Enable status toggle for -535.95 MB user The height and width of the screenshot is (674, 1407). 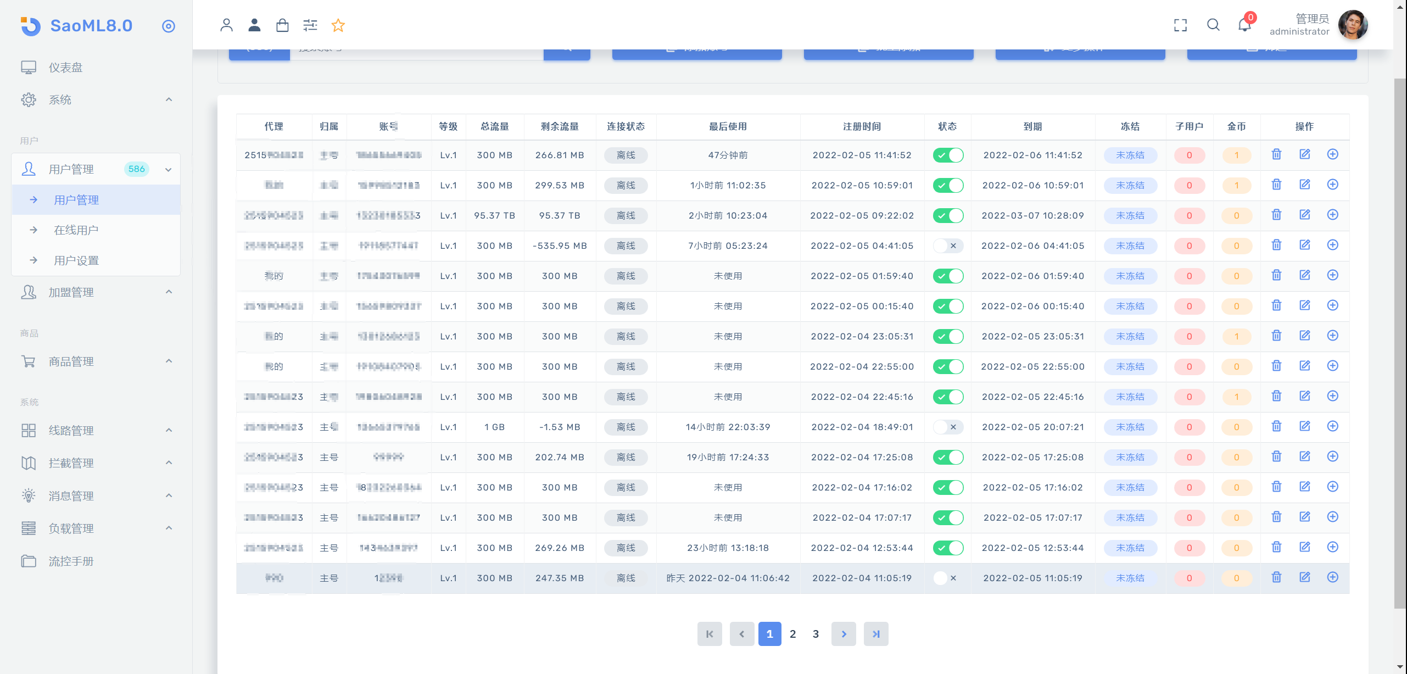pyautogui.click(x=948, y=246)
